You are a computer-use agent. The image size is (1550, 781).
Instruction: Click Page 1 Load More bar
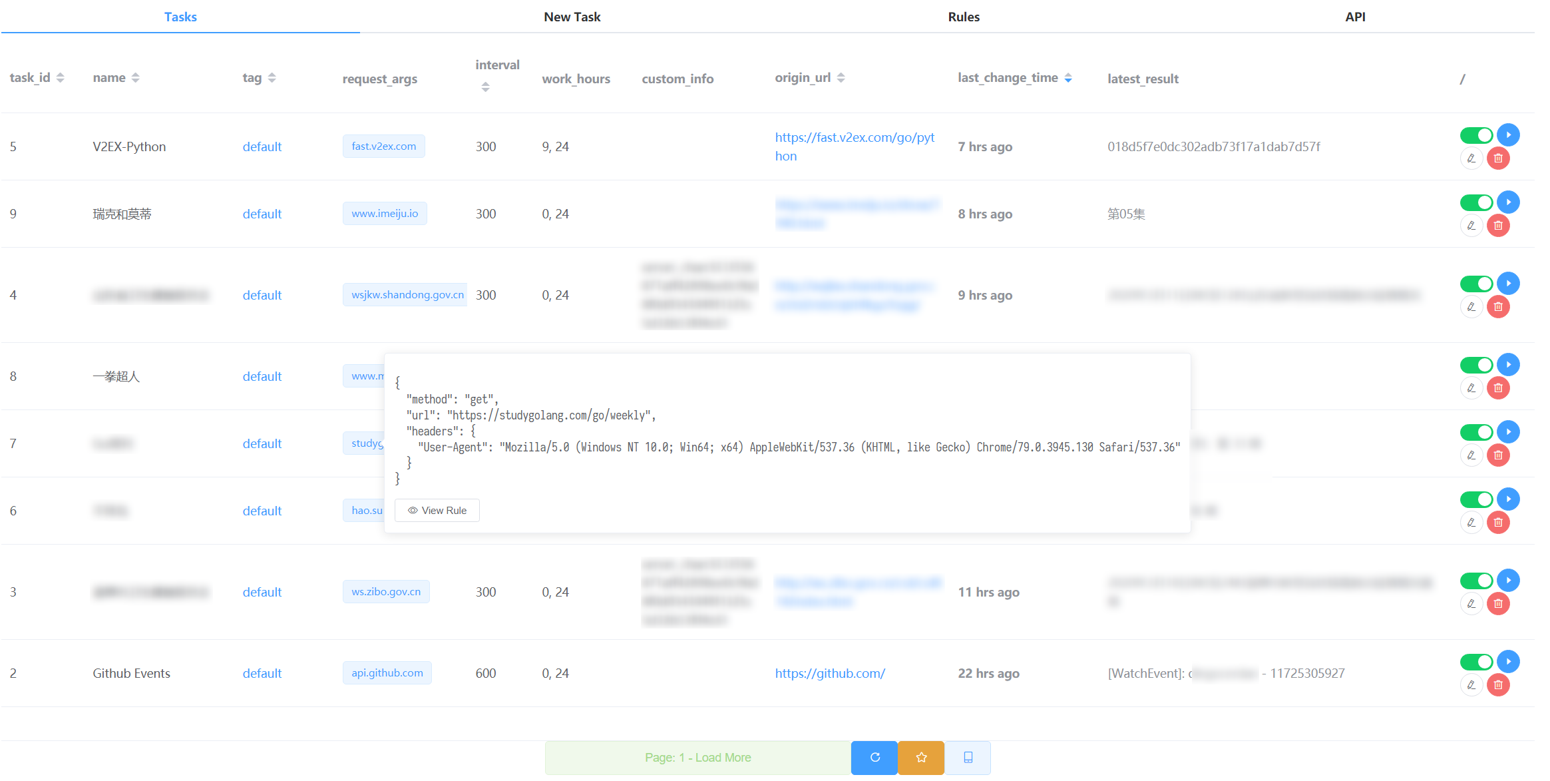tap(697, 758)
